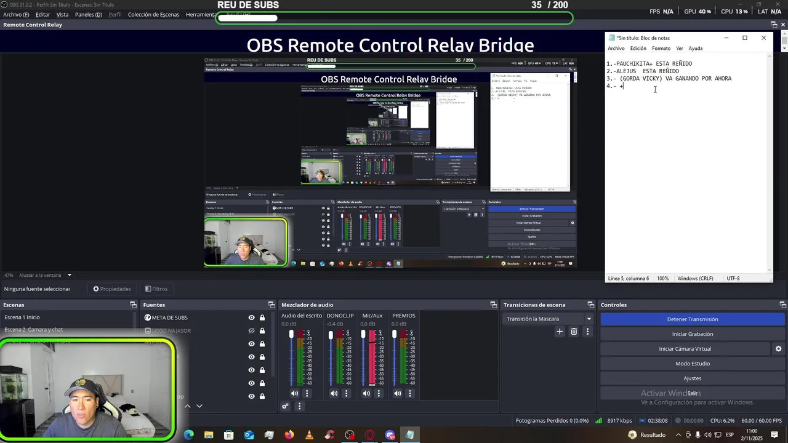This screenshot has width=788, height=443.
Task: Open PREMIOS channel options menu
Action: [x=410, y=394]
